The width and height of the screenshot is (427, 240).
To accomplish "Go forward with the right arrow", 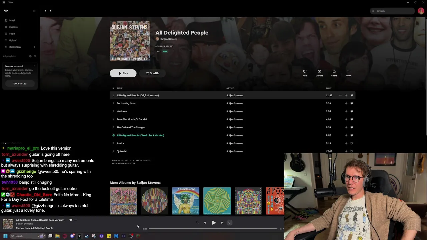I will click(x=51, y=11).
